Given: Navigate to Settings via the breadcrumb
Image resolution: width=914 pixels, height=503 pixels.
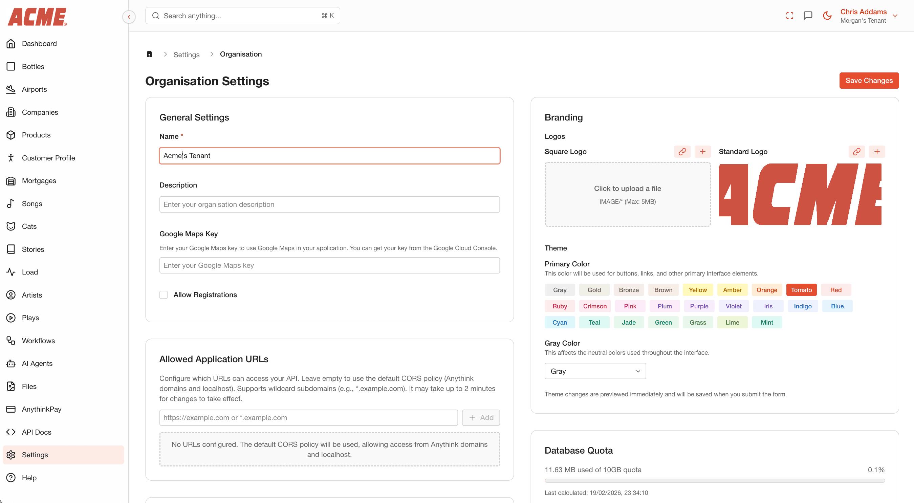Looking at the screenshot, I should [186, 54].
